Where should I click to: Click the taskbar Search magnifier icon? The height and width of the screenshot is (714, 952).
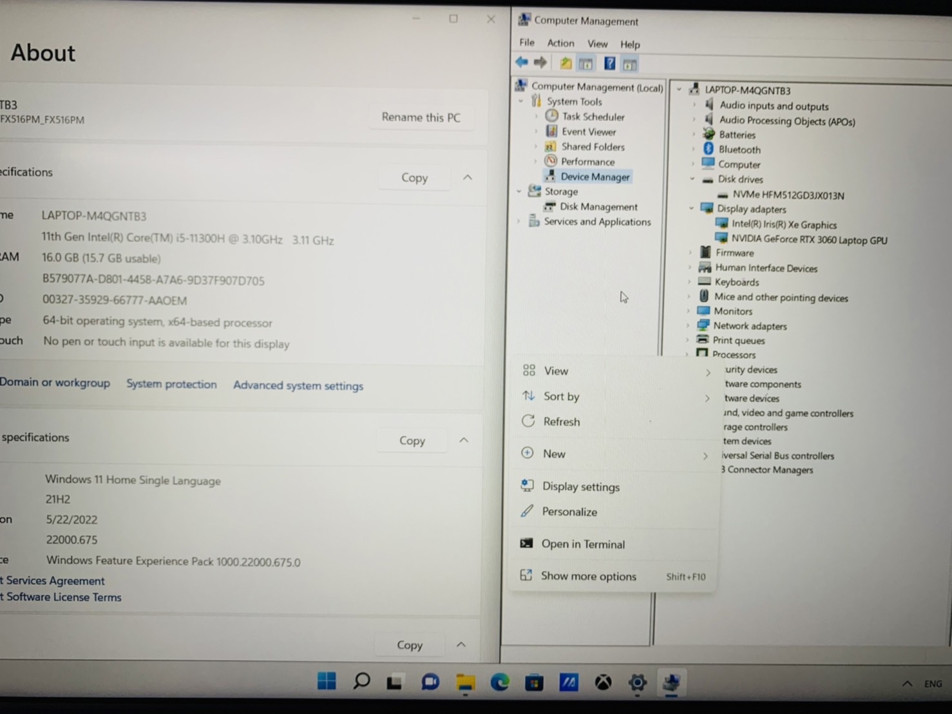click(x=361, y=681)
